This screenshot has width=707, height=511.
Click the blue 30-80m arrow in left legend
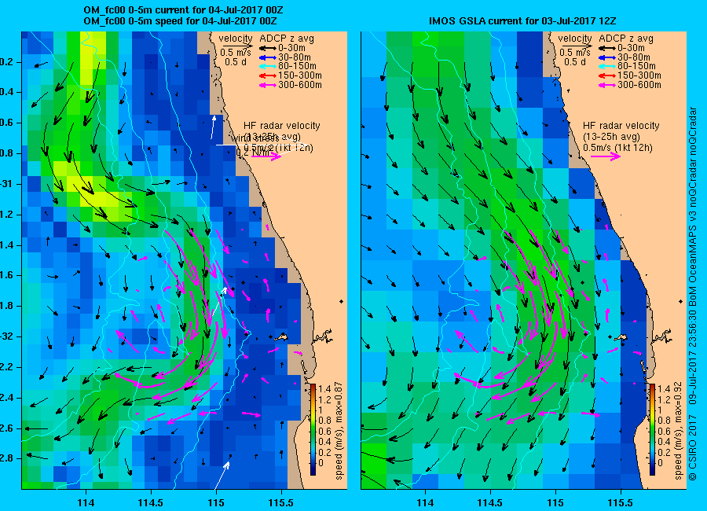tap(268, 57)
